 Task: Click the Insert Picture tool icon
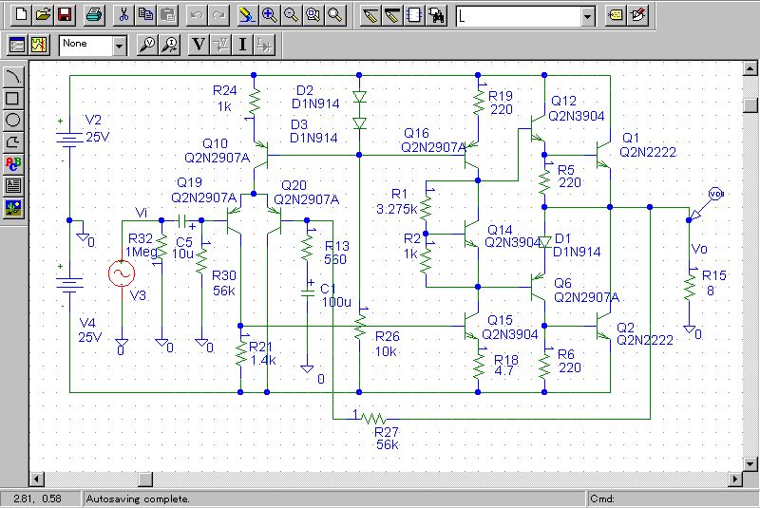[13, 207]
